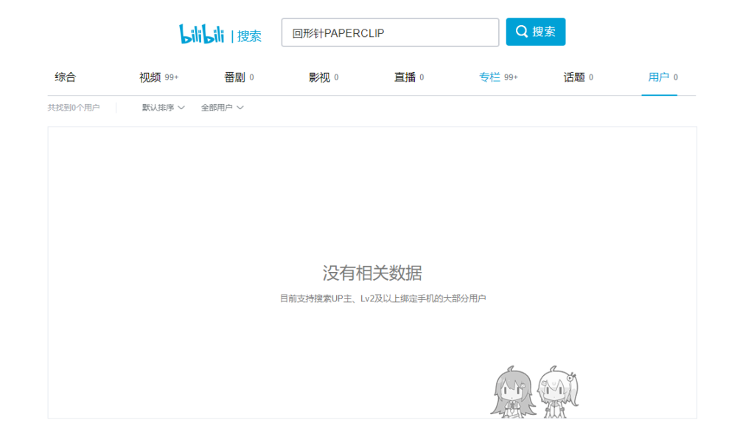737x434 pixels.
Task: Switch to the 视频 tab
Action: (x=159, y=77)
